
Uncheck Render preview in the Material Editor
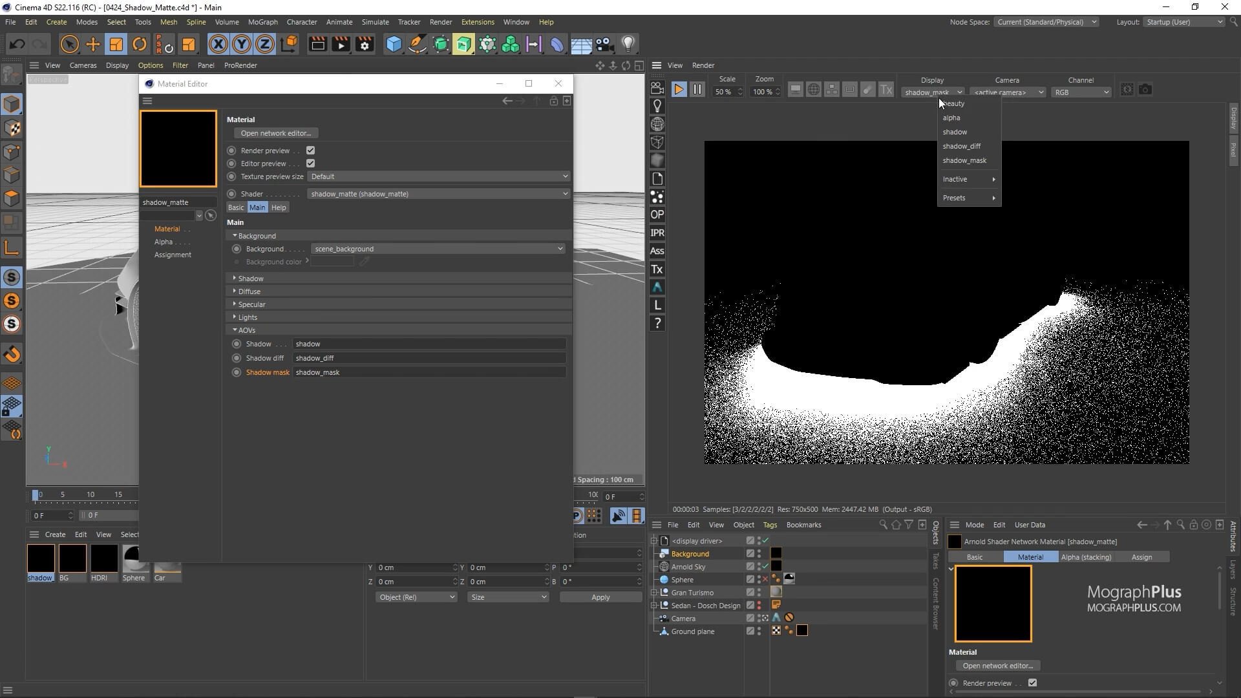(x=310, y=150)
